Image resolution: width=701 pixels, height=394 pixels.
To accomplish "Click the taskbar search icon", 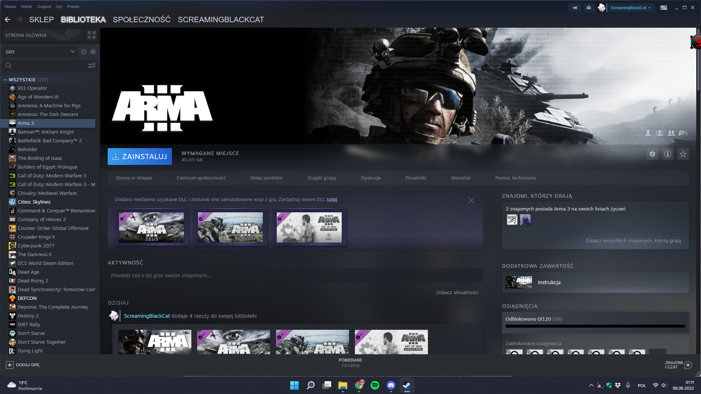I will (311, 385).
